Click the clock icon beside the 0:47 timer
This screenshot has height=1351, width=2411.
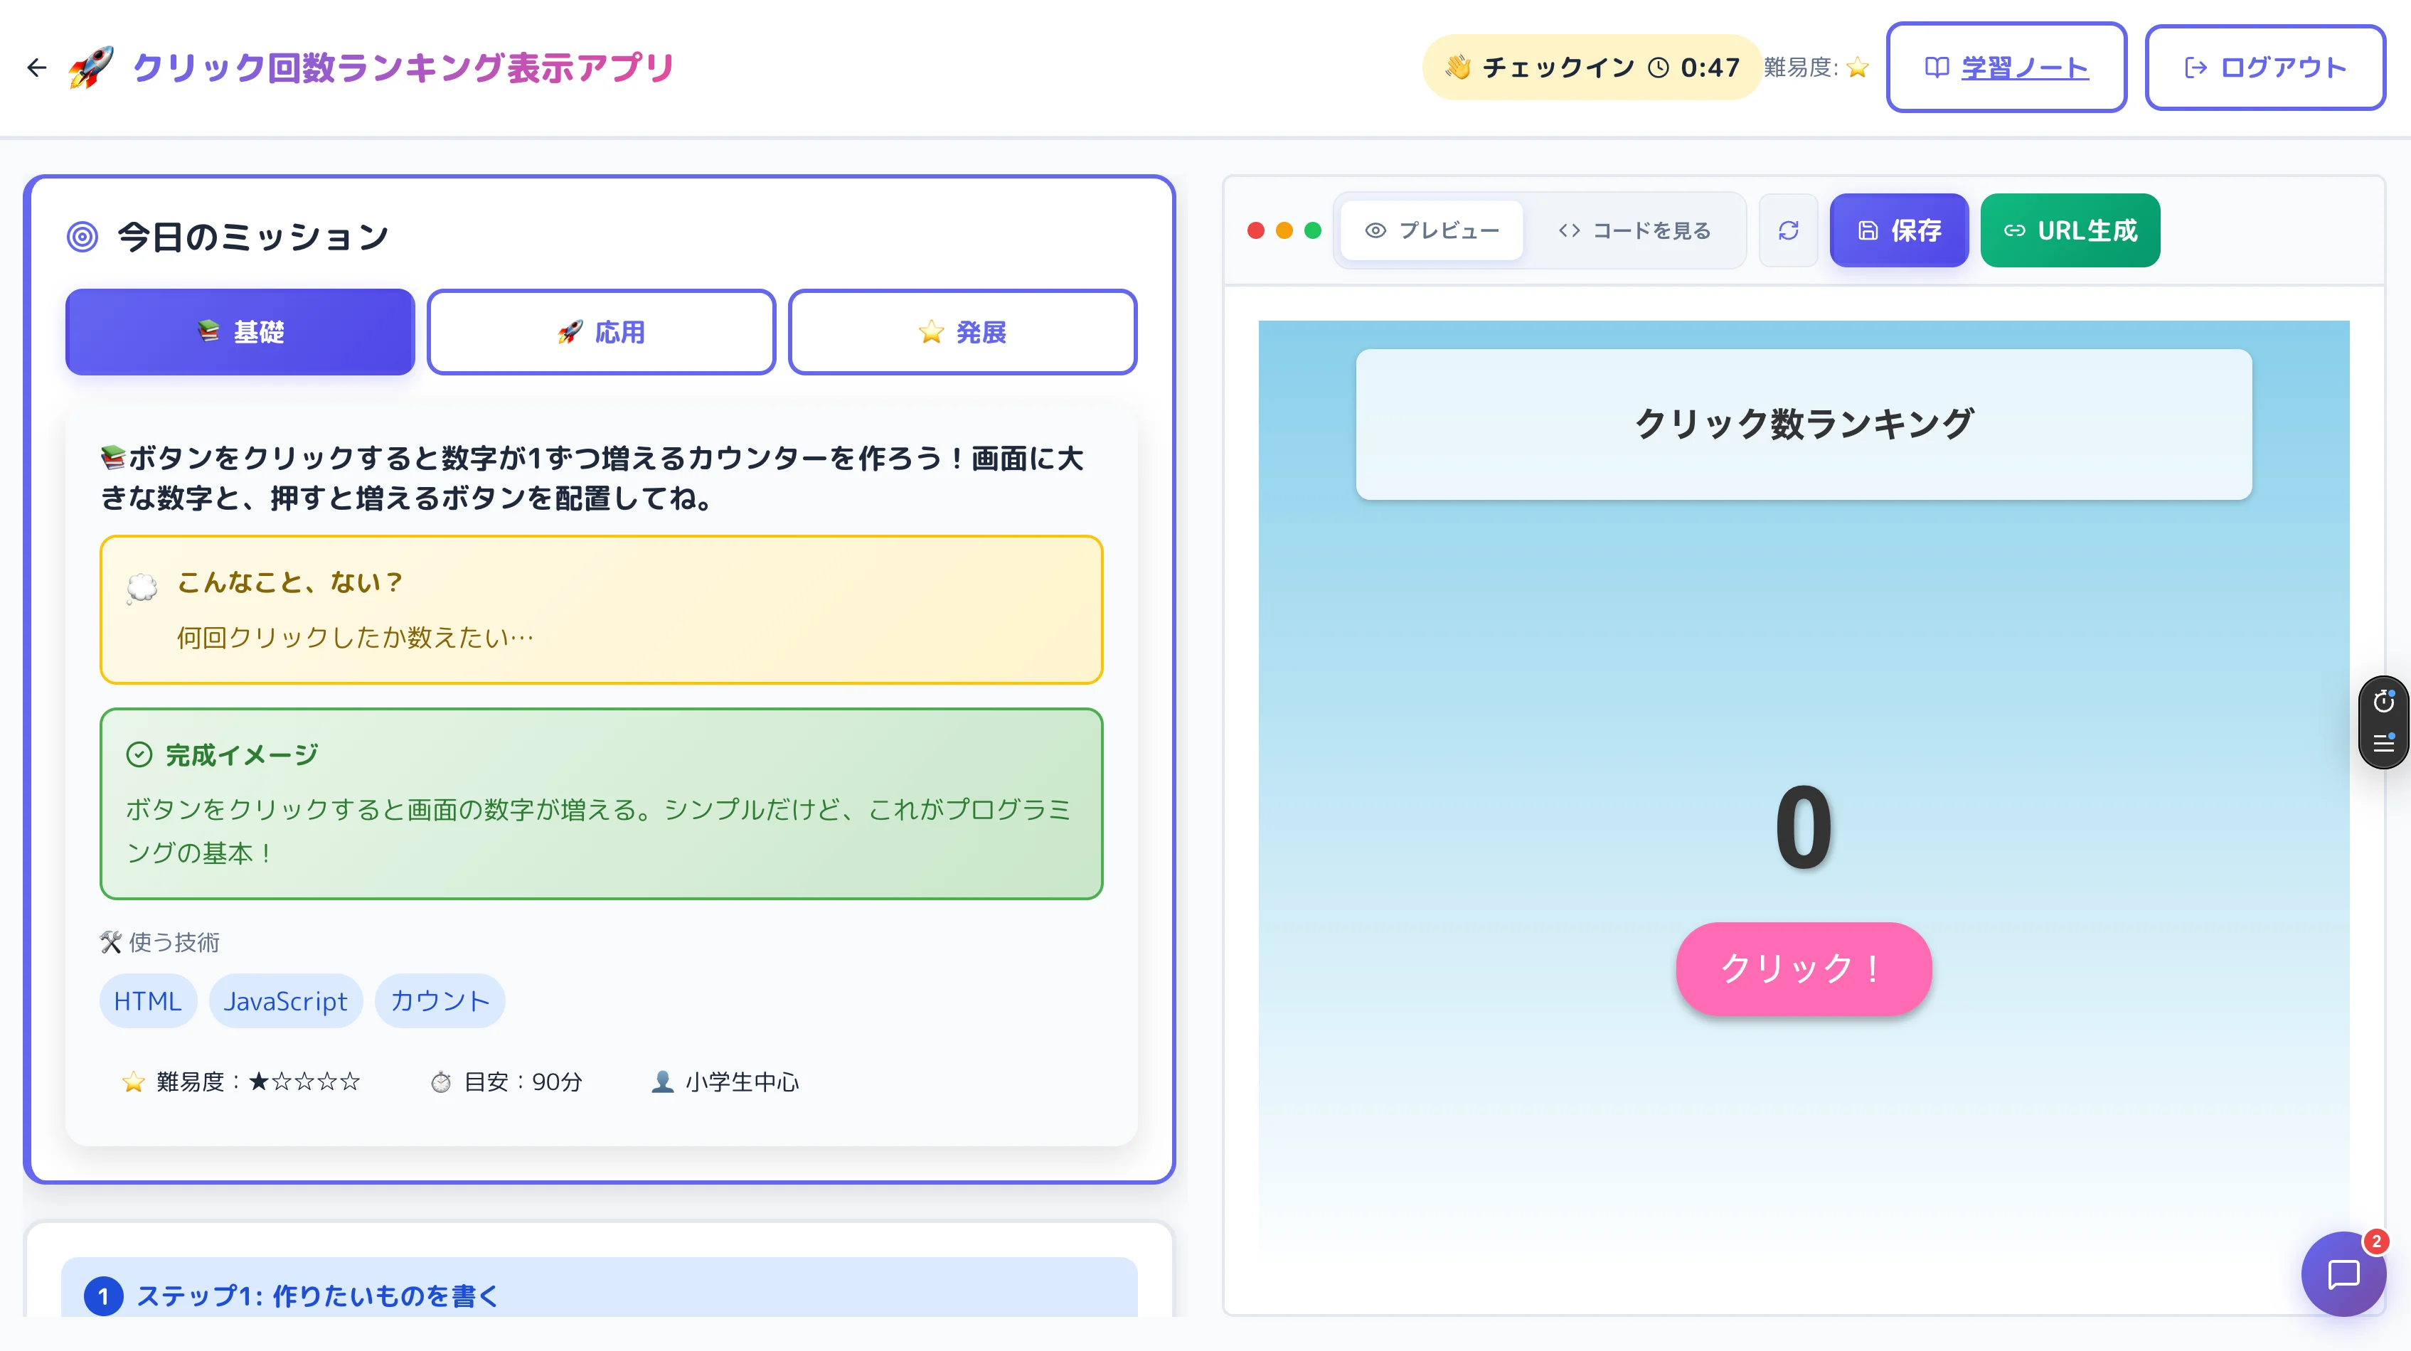[1658, 66]
